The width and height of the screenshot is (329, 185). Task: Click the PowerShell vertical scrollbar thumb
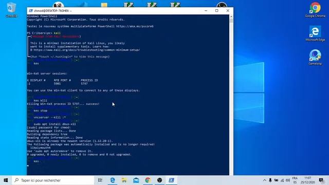[x=231, y=21]
